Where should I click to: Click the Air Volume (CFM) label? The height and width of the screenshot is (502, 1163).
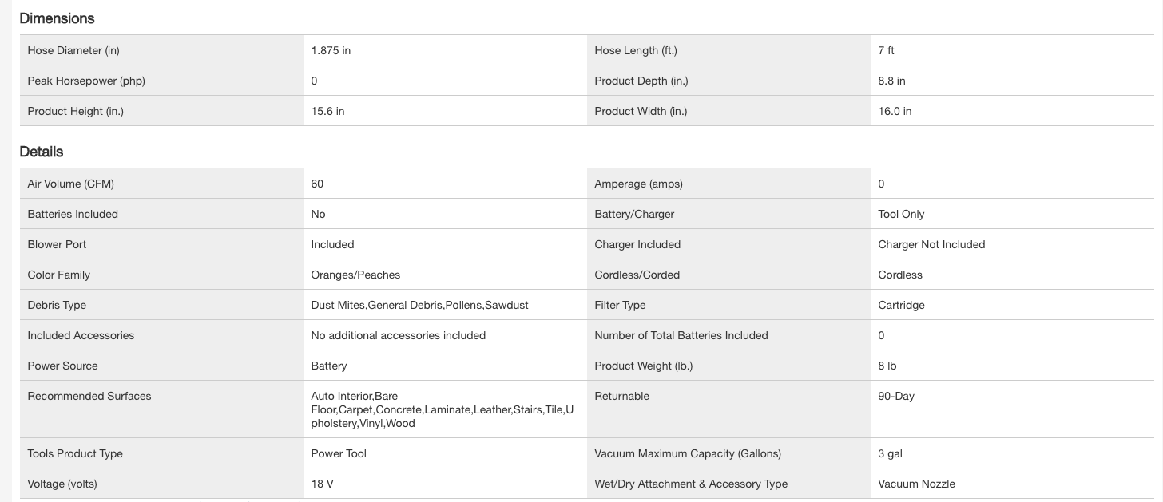[71, 184]
